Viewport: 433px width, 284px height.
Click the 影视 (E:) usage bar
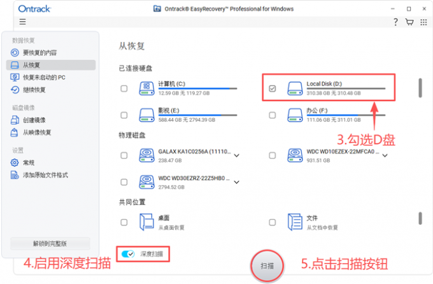198,115
